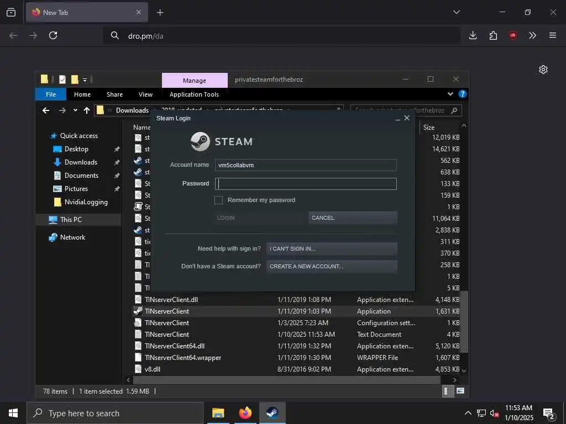
Task: Select Network in navigation pane
Action: [72, 237]
